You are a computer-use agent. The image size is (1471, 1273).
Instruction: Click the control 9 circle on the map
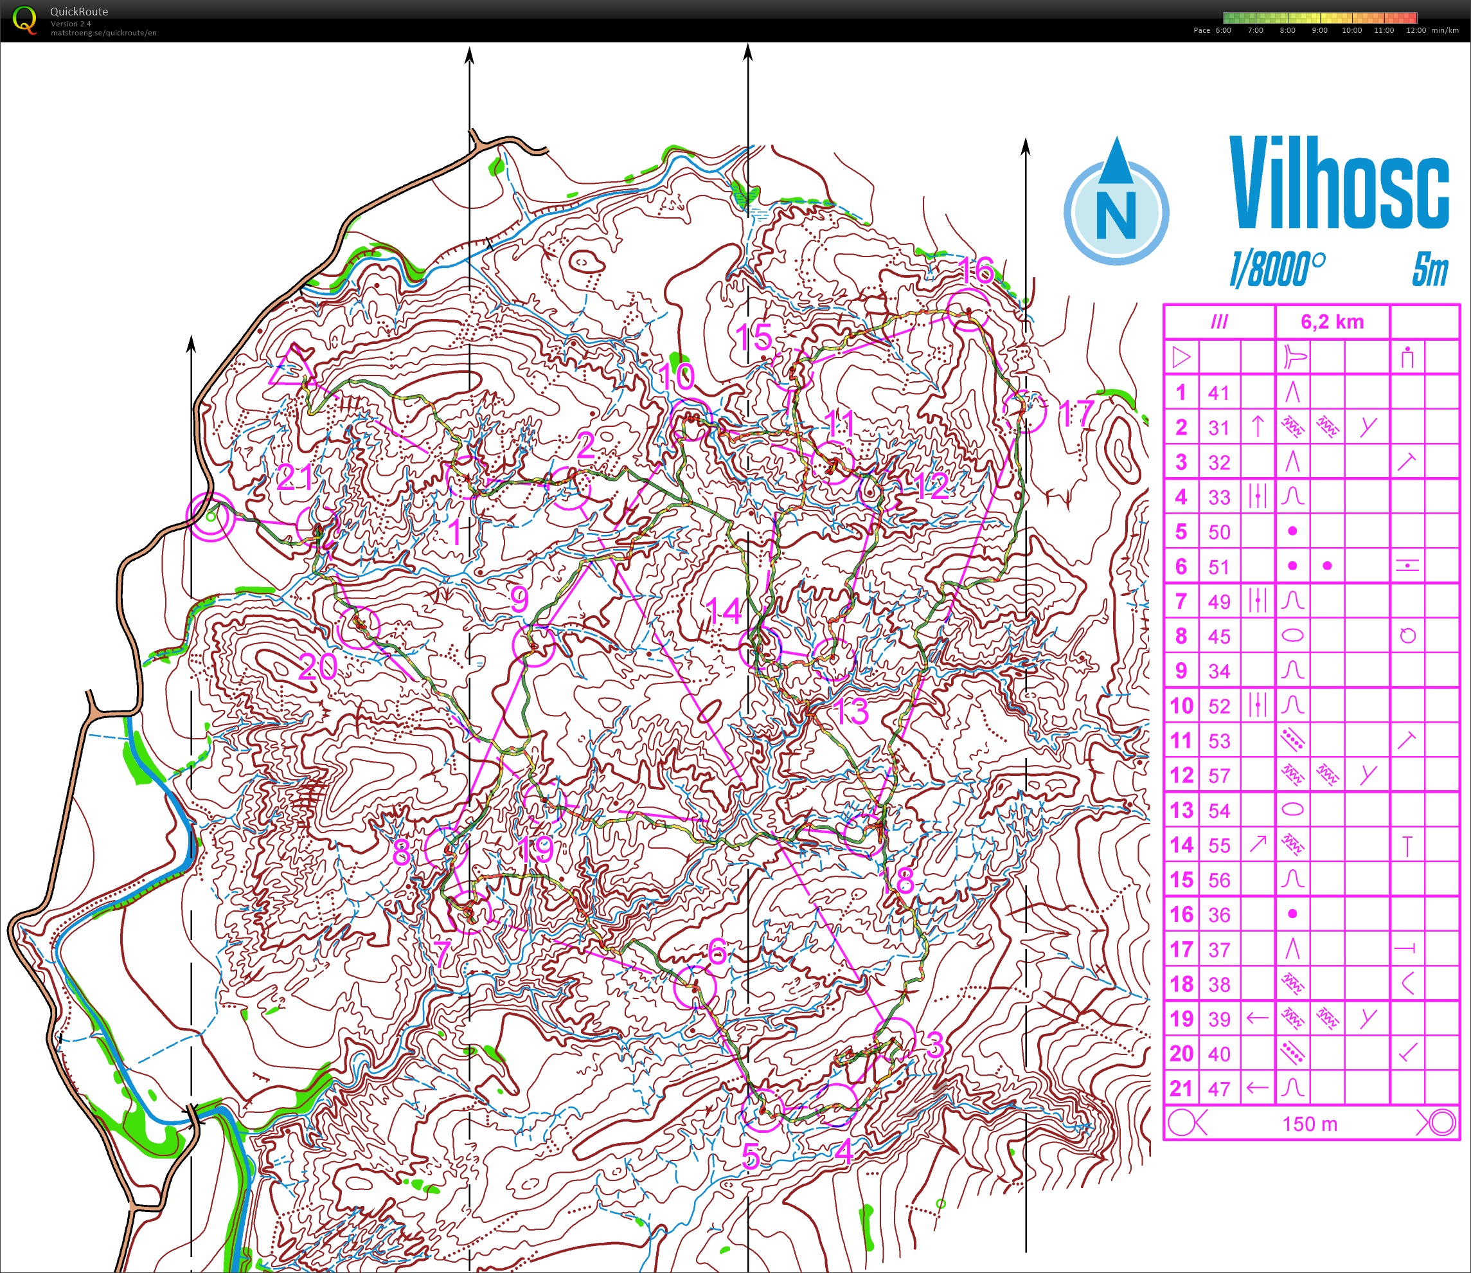[x=533, y=645]
